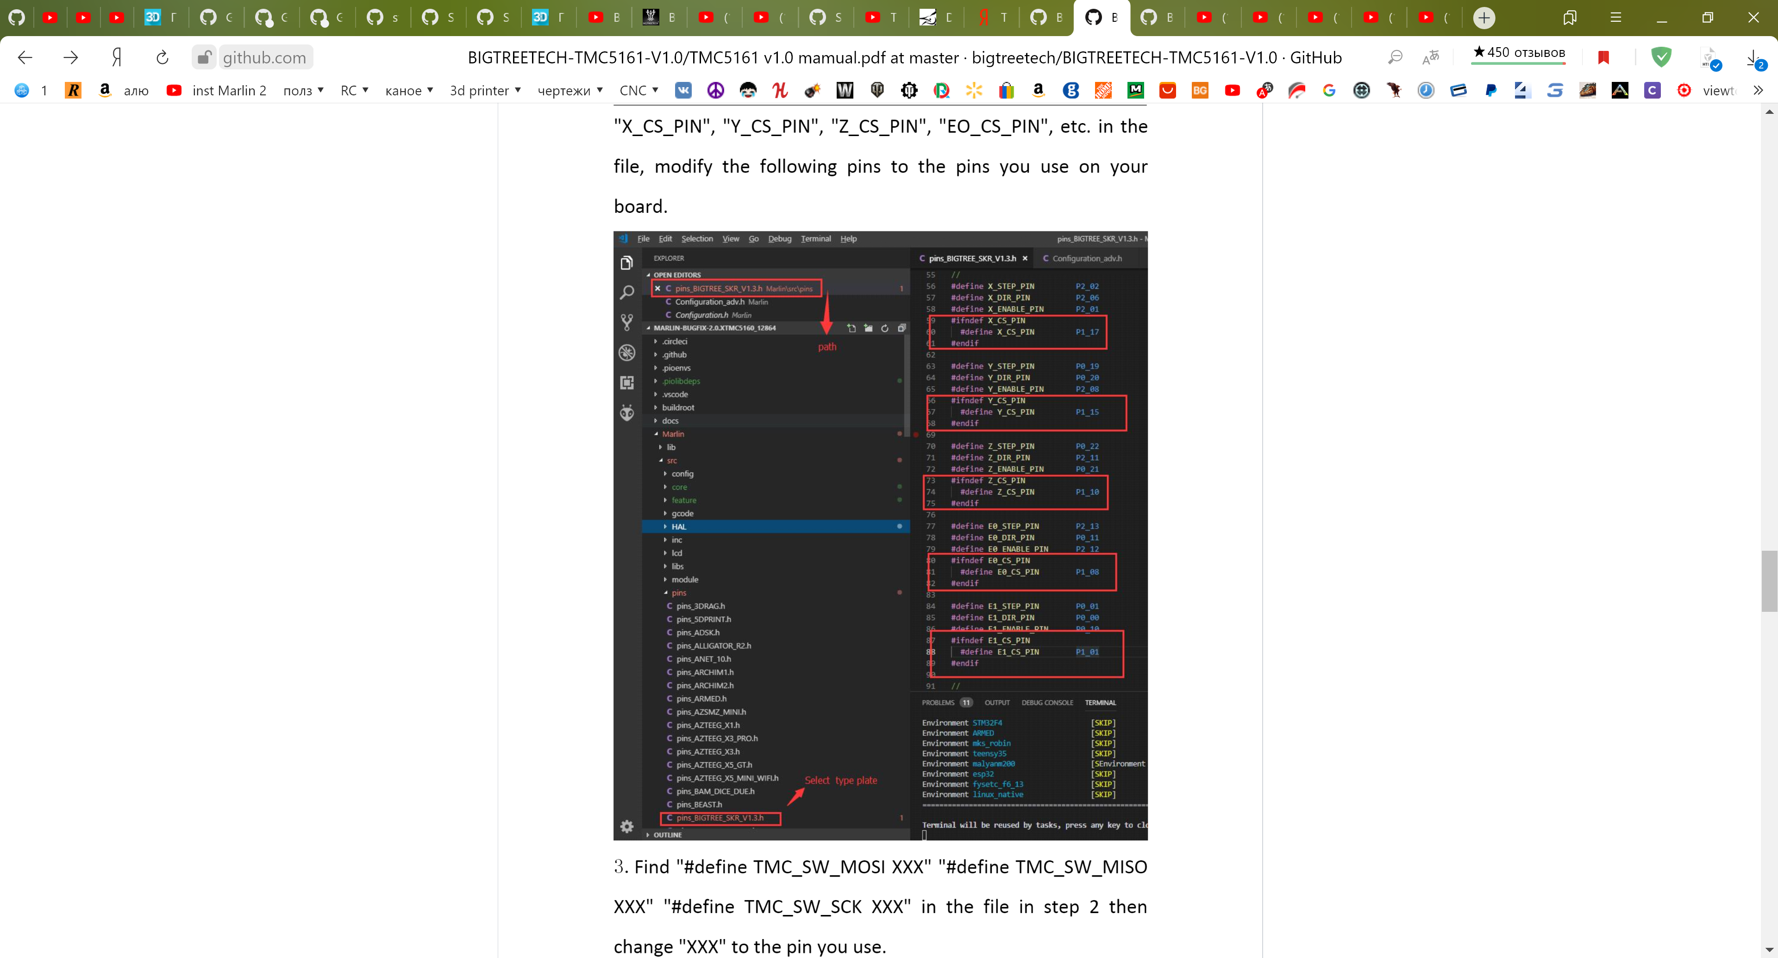
Task: Expand the CNC bookmarks folder
Action: pyautogui.click(x=639, y=90)
